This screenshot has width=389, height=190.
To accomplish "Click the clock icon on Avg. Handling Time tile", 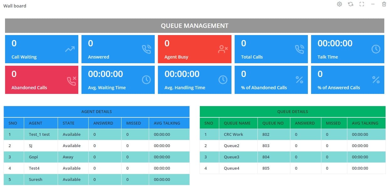I will click(x=223, y=80).
